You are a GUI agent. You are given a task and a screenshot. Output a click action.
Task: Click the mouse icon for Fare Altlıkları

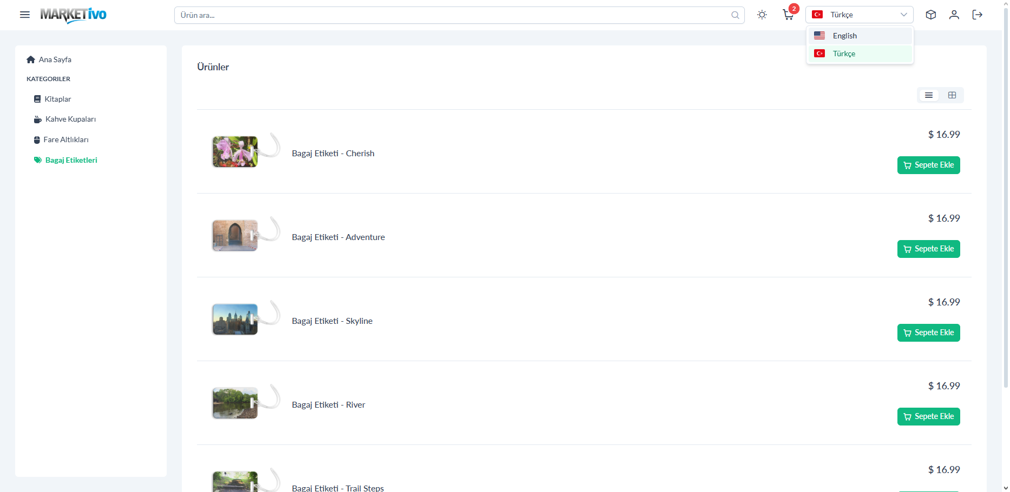point(37,139)
